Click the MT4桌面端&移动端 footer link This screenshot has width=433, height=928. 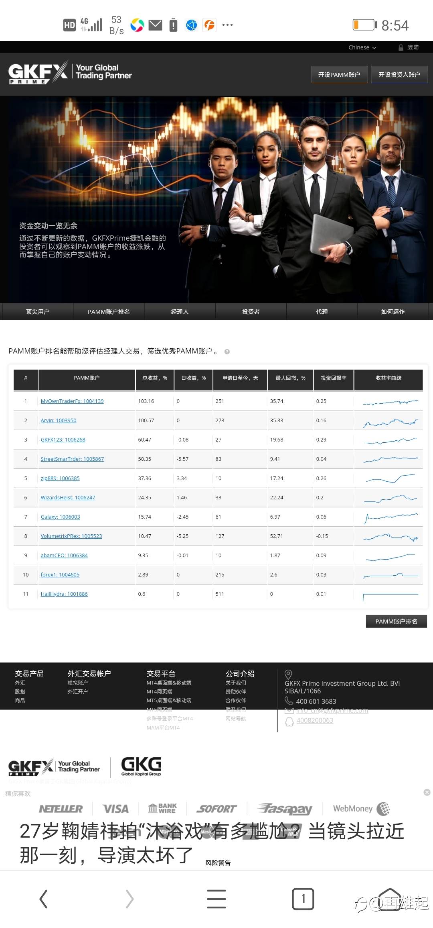[x=169, y=683]
